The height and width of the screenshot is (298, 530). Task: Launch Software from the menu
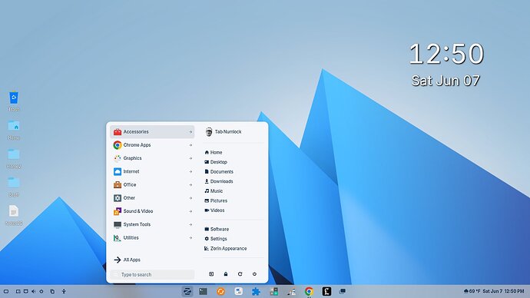[x=217, y=229]
